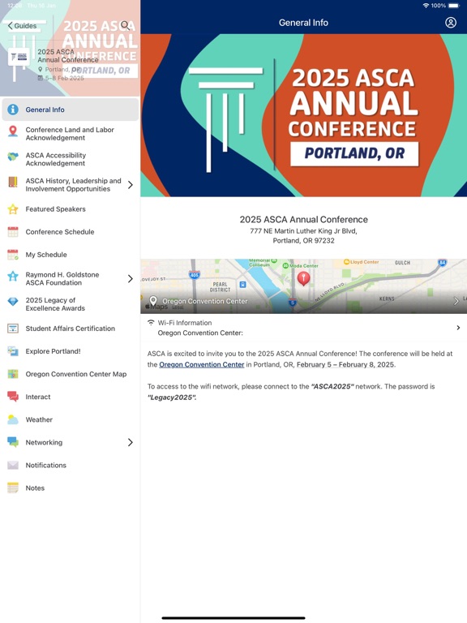Click the Legacy of Excellence diamond icon
The image size is (467, 623).
coord(13,302)
